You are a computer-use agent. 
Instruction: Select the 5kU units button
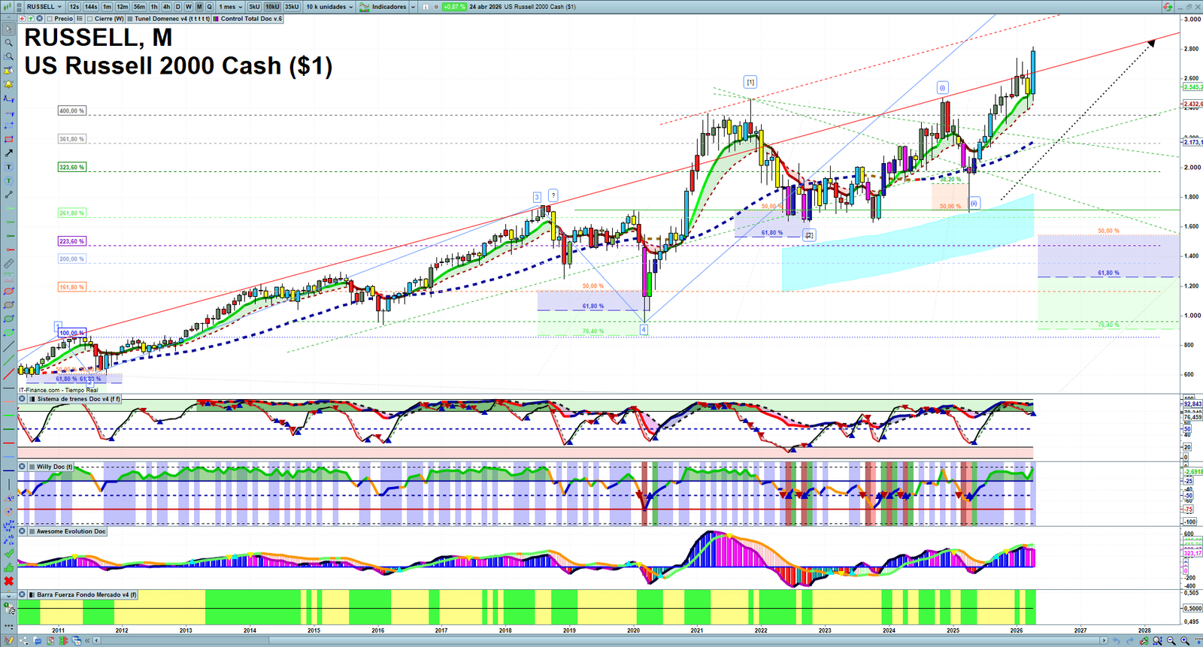[x=254, y=7]
